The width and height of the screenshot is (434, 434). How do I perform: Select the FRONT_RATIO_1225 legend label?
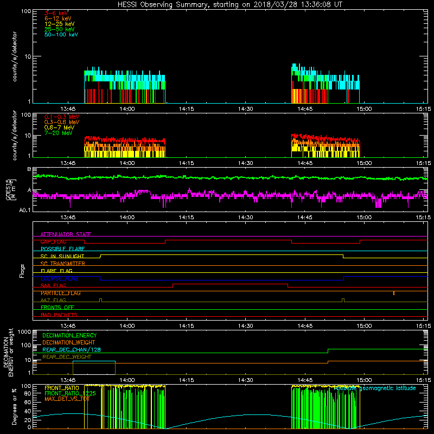coord(71,393)
